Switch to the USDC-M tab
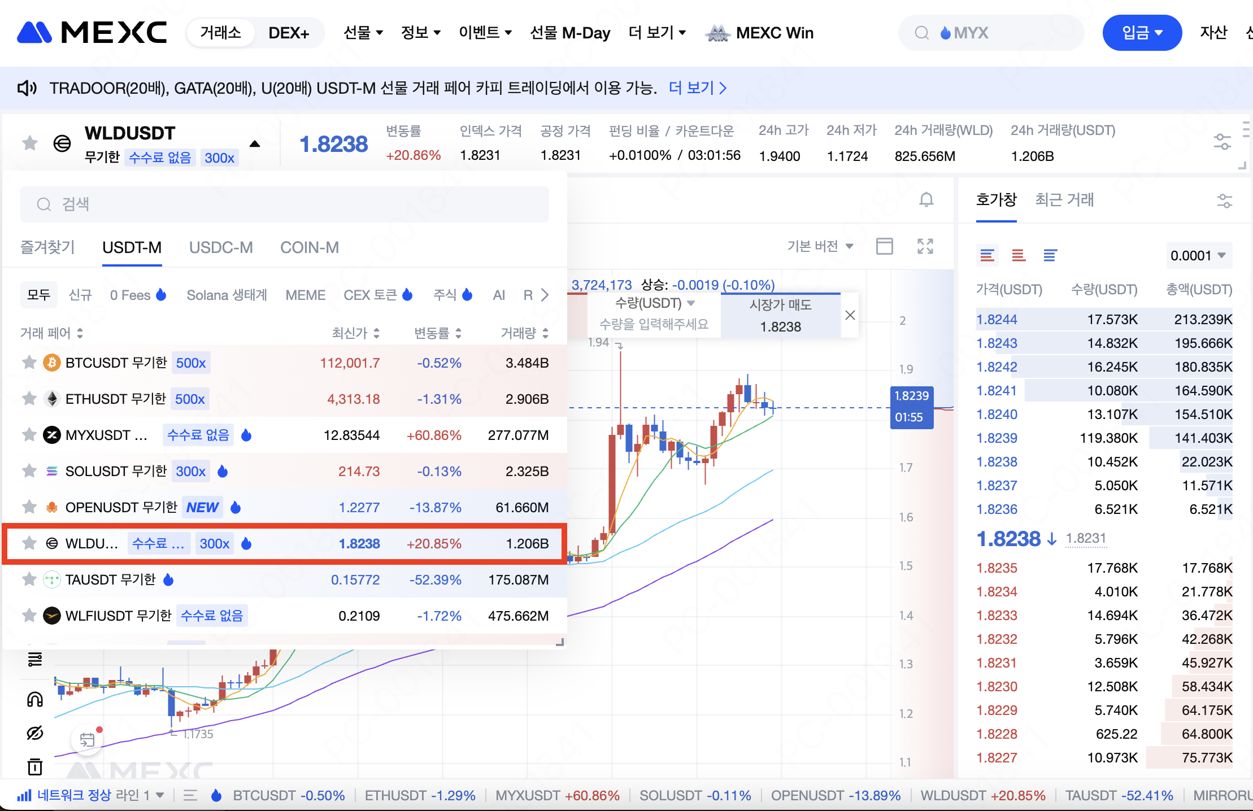Viewport: 1253px width, 811px height. pos(221,247)
